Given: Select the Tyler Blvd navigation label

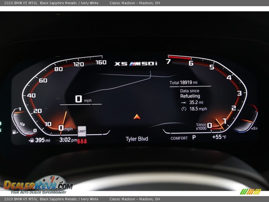Looking at the screenshot, I should point(136,138).
